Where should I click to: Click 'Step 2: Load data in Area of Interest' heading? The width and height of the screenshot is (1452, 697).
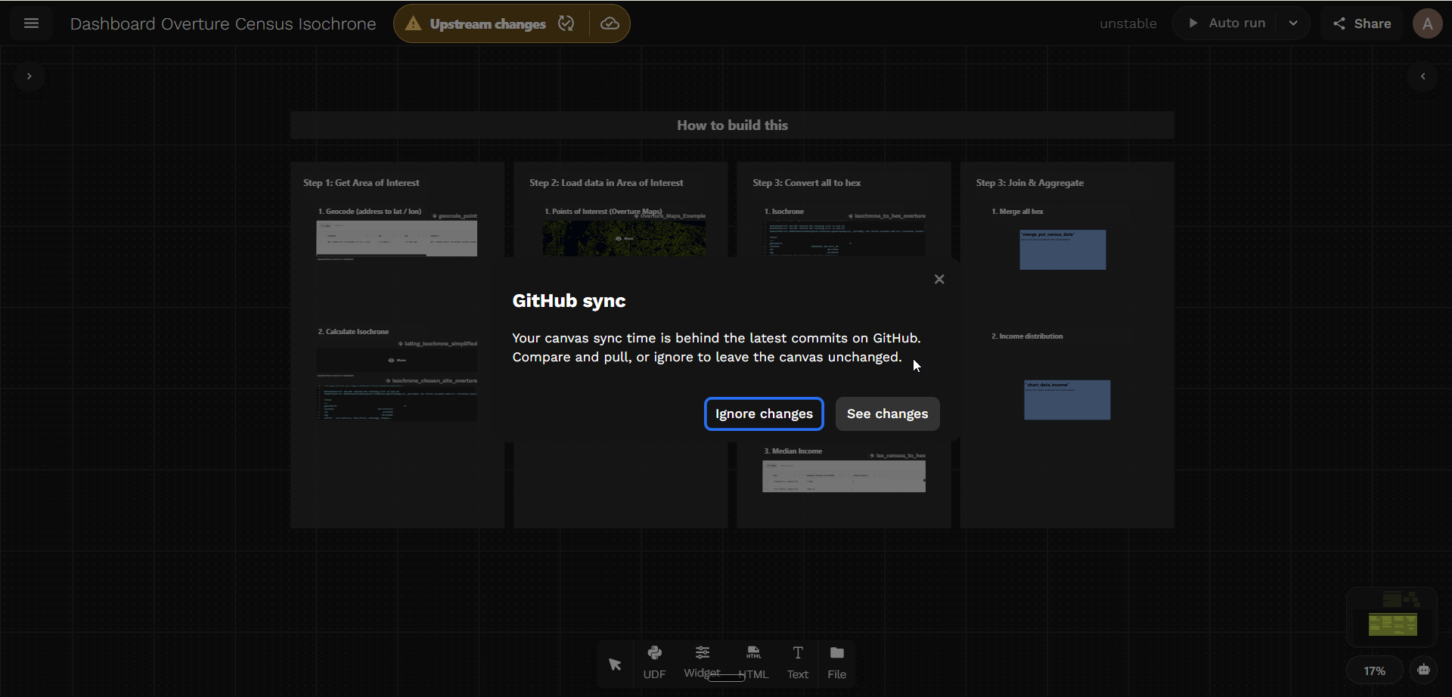pyautogui.click(x=606, y=183)
